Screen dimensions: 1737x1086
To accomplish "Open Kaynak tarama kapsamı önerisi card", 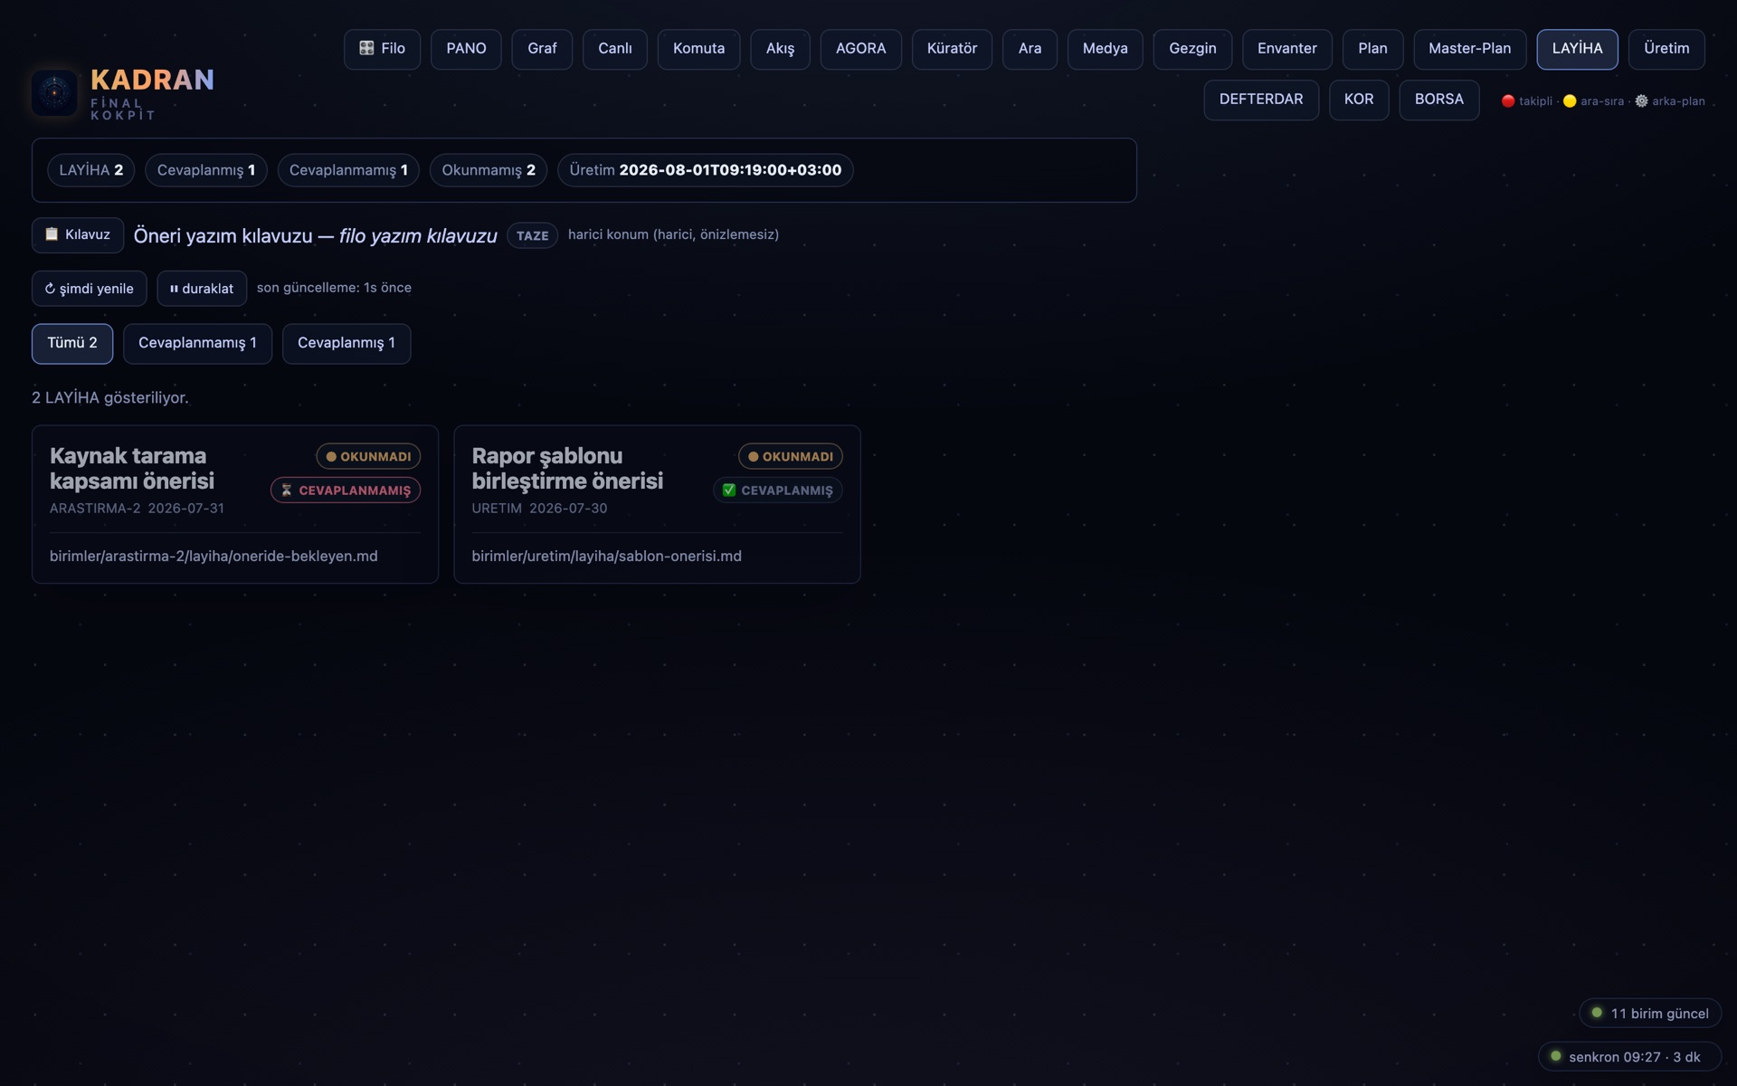I will coord(235,504).
